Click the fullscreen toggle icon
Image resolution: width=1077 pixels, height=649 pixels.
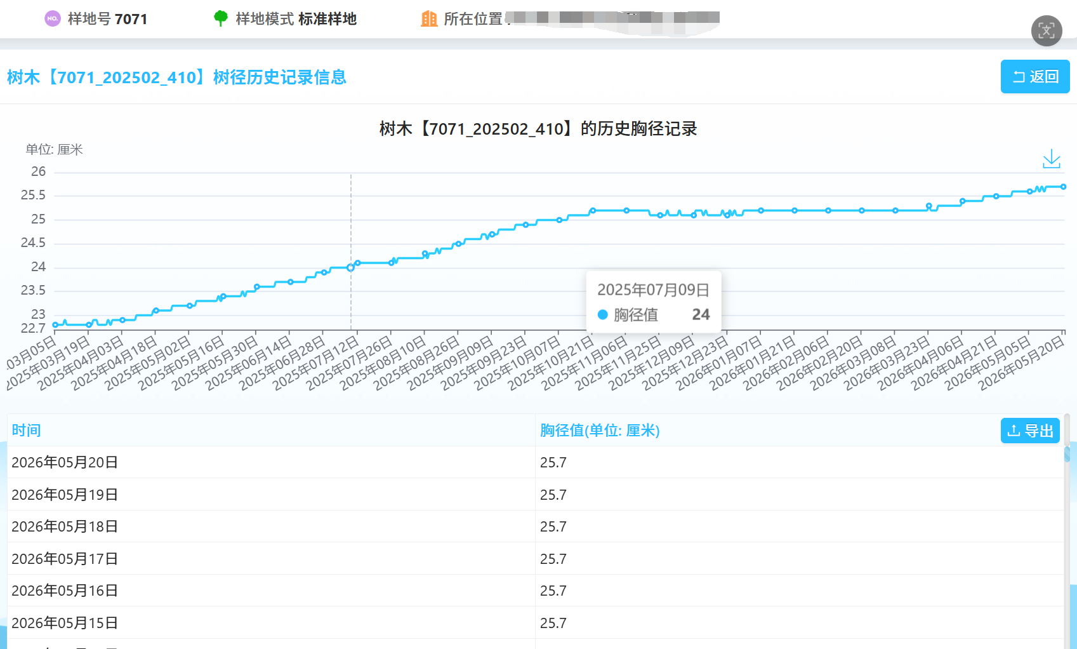1047,30
